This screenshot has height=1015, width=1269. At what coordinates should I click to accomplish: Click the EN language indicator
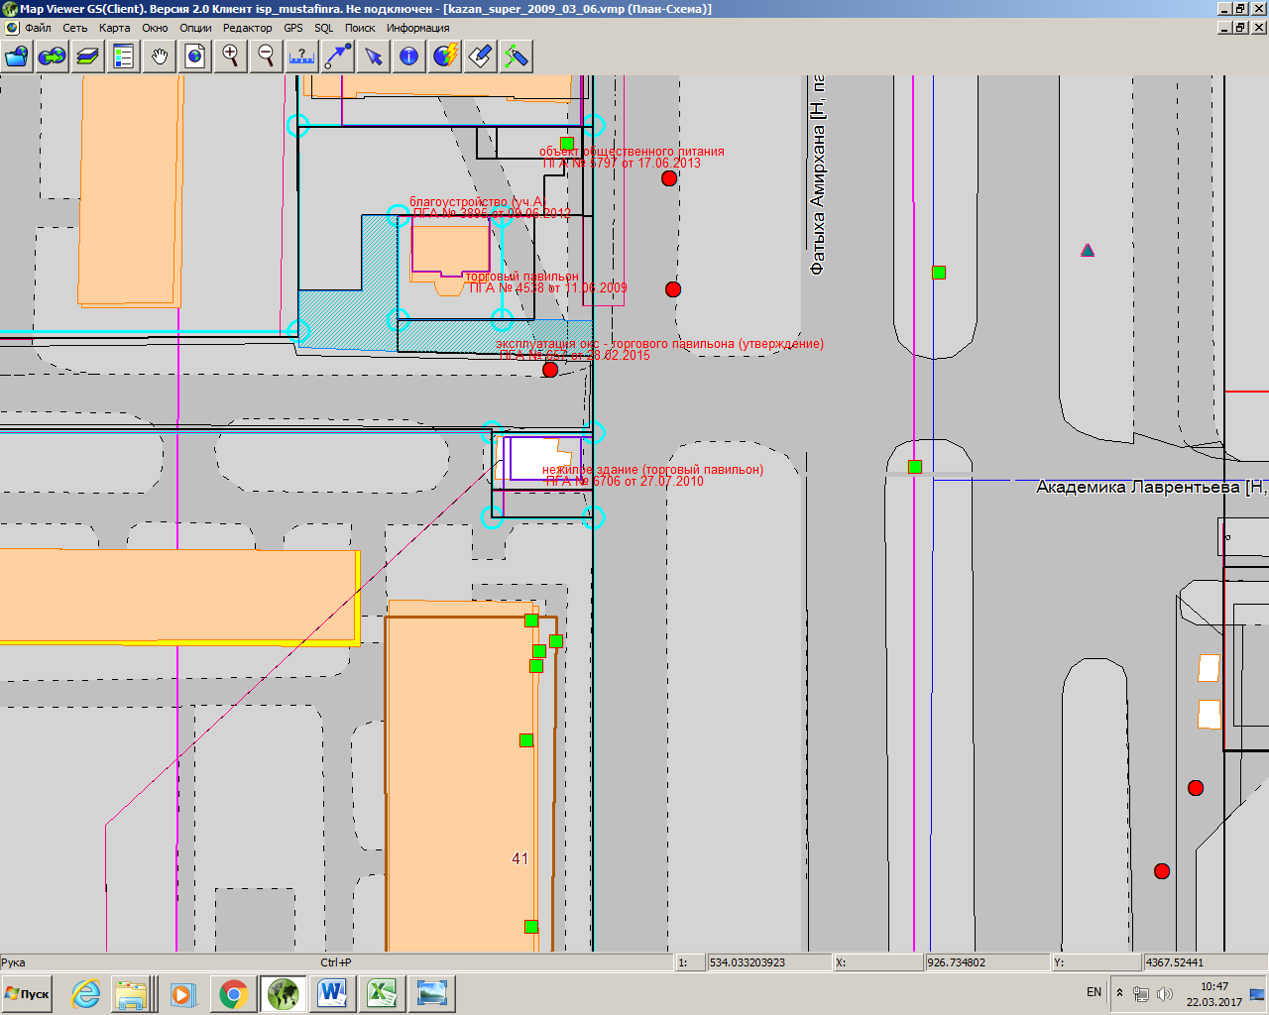tap(1094, 992)
